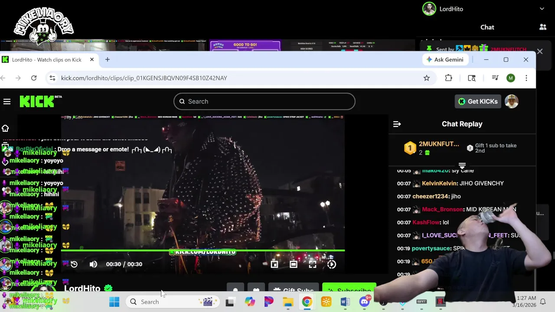Replay the clip from the start
The image size is (555, 312).
point(74,264)
